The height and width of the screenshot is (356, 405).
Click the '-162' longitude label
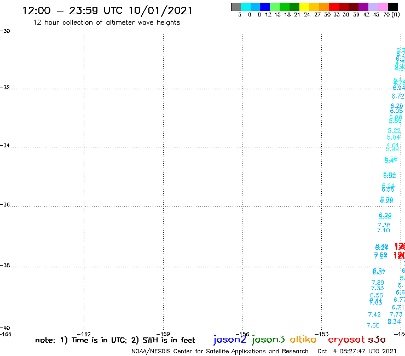pyautogui.click(x=84, y=334)
